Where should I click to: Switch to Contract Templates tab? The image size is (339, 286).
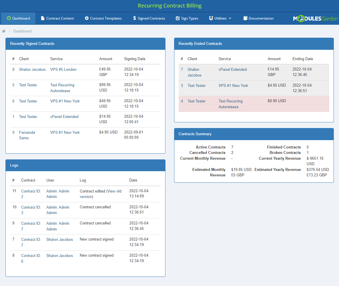106,18
